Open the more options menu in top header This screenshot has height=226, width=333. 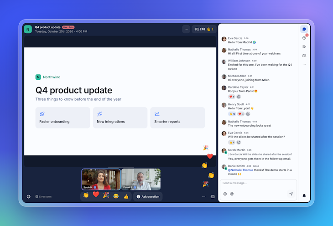click(x=186, y=29)
